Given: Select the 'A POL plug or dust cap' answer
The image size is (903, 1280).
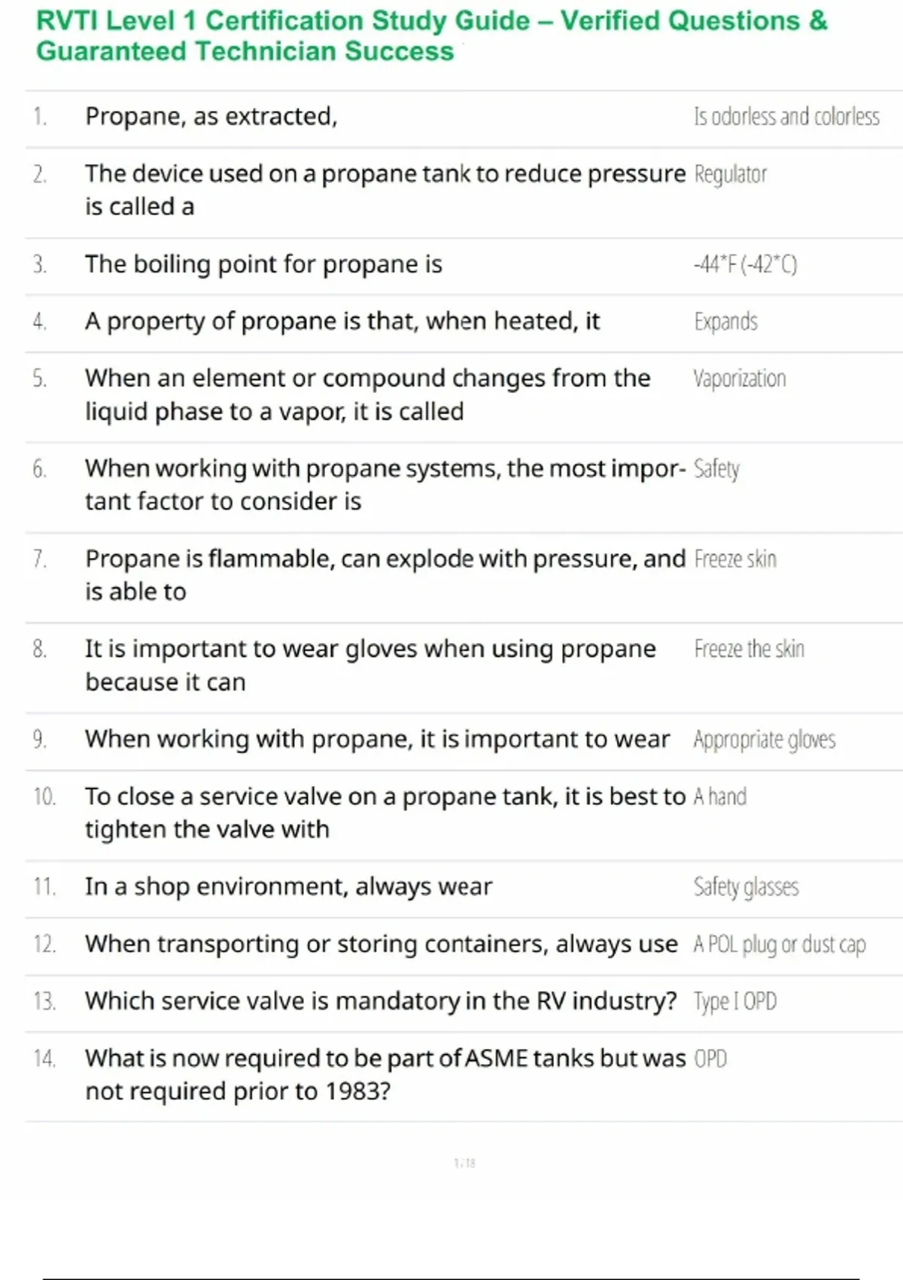Looking at the screenshot, I should click(x=780, y=944).
